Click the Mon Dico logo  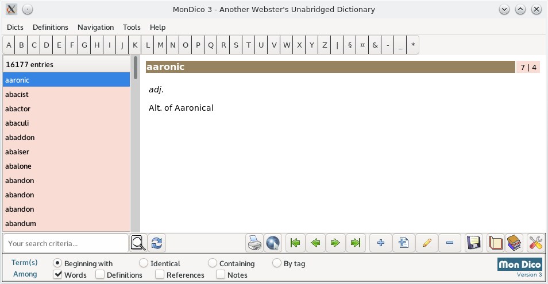point(520,264)
